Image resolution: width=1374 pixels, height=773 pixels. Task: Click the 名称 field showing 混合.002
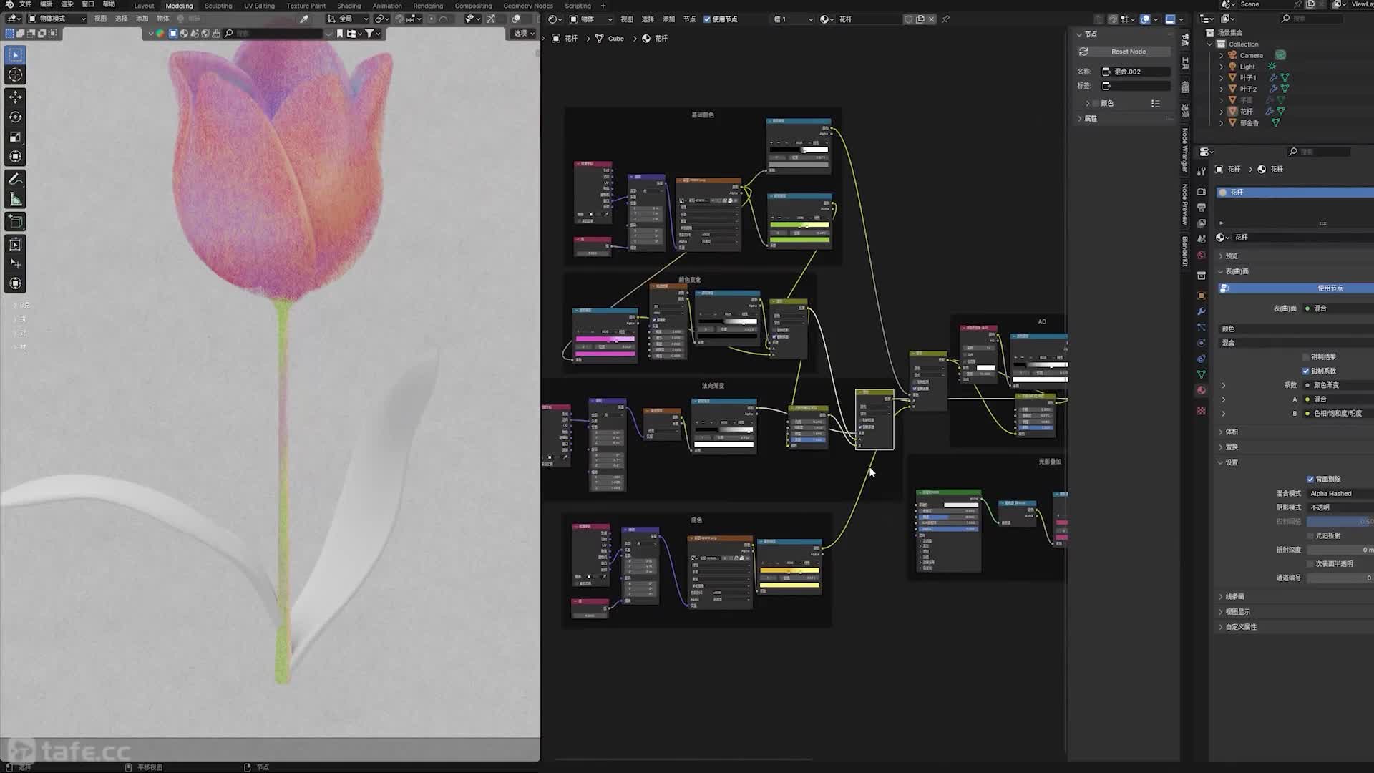[1136, 72]
